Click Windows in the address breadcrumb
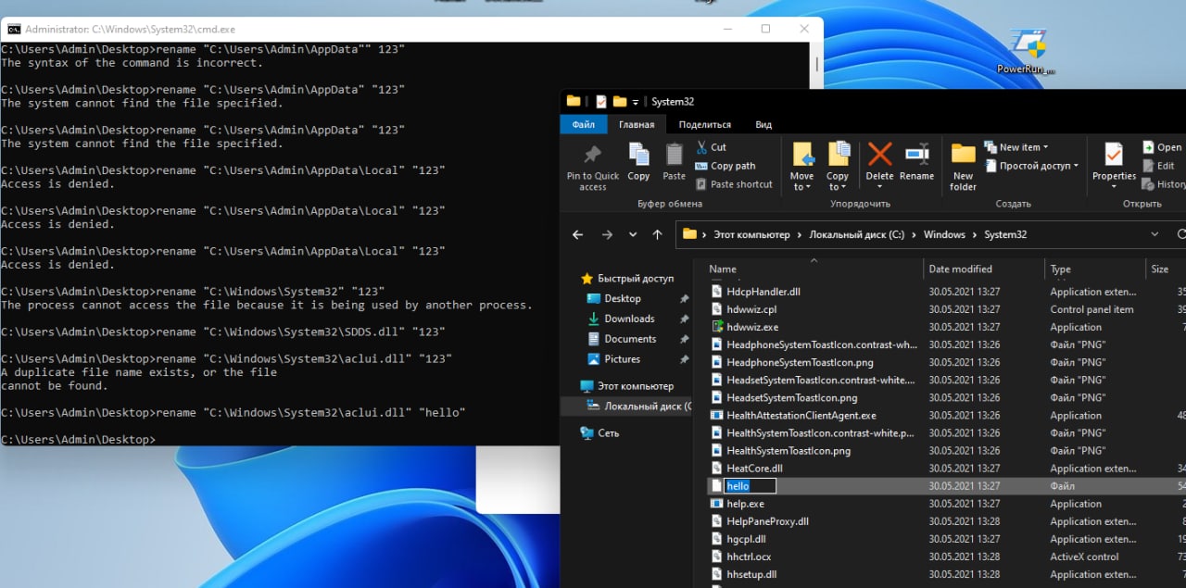This screenshot has width=1186, height=588. tap(944, 235)
